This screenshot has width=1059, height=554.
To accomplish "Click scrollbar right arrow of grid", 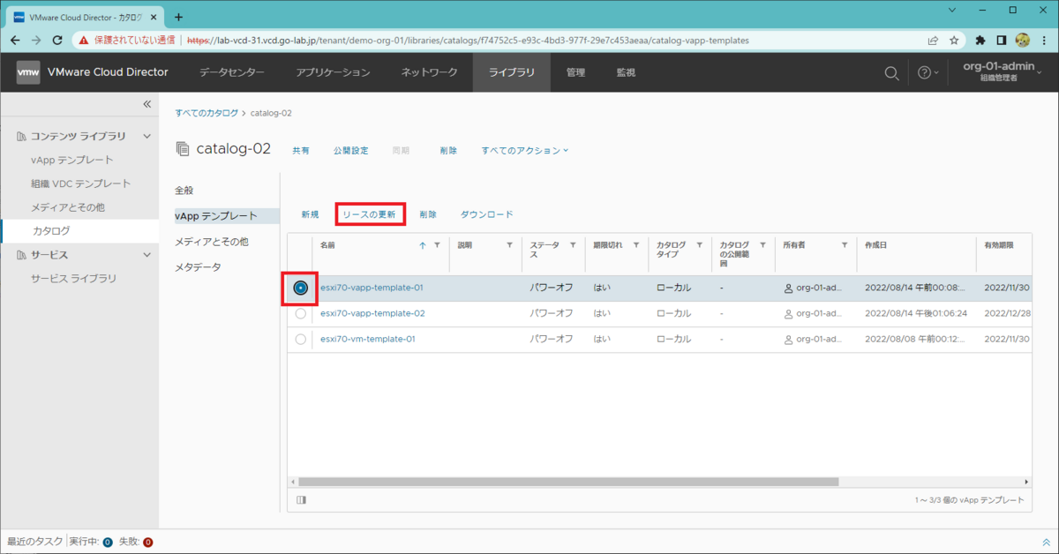I will (x=1026, y=482).
